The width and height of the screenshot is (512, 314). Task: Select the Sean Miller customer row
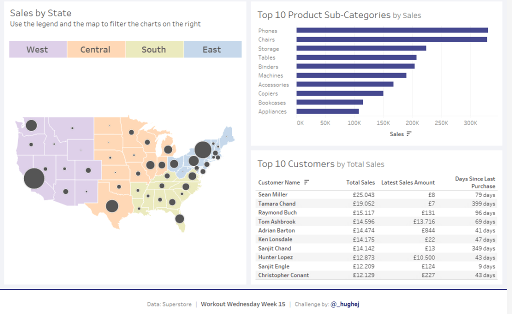[x=273, y=194]
